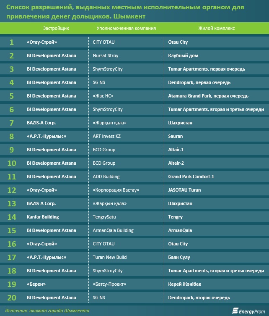Click 'SG NS' in row 4

[x=99, y=82]
